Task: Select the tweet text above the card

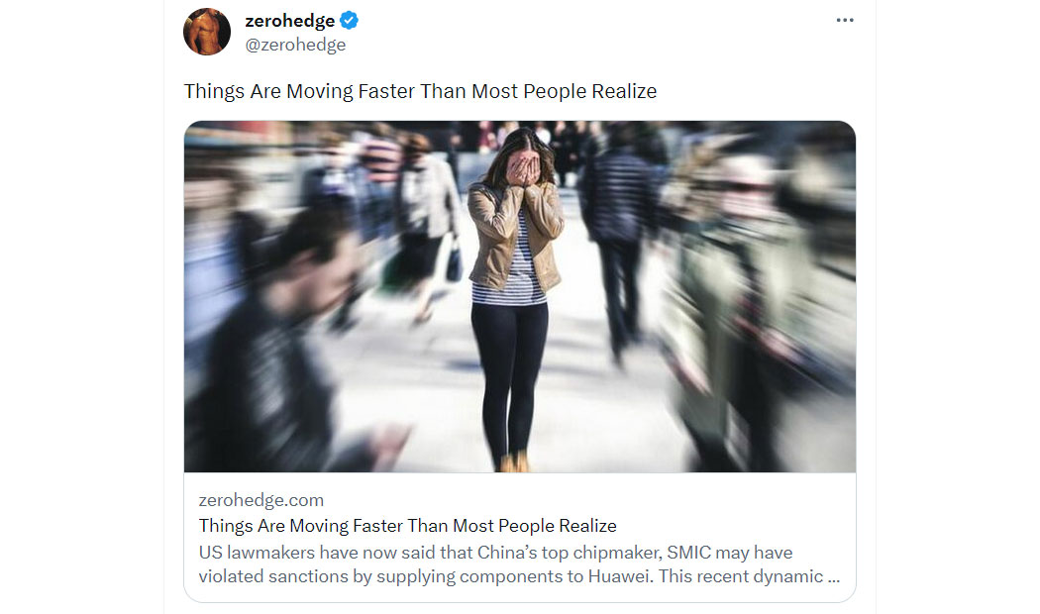Action: coord(420,91)
